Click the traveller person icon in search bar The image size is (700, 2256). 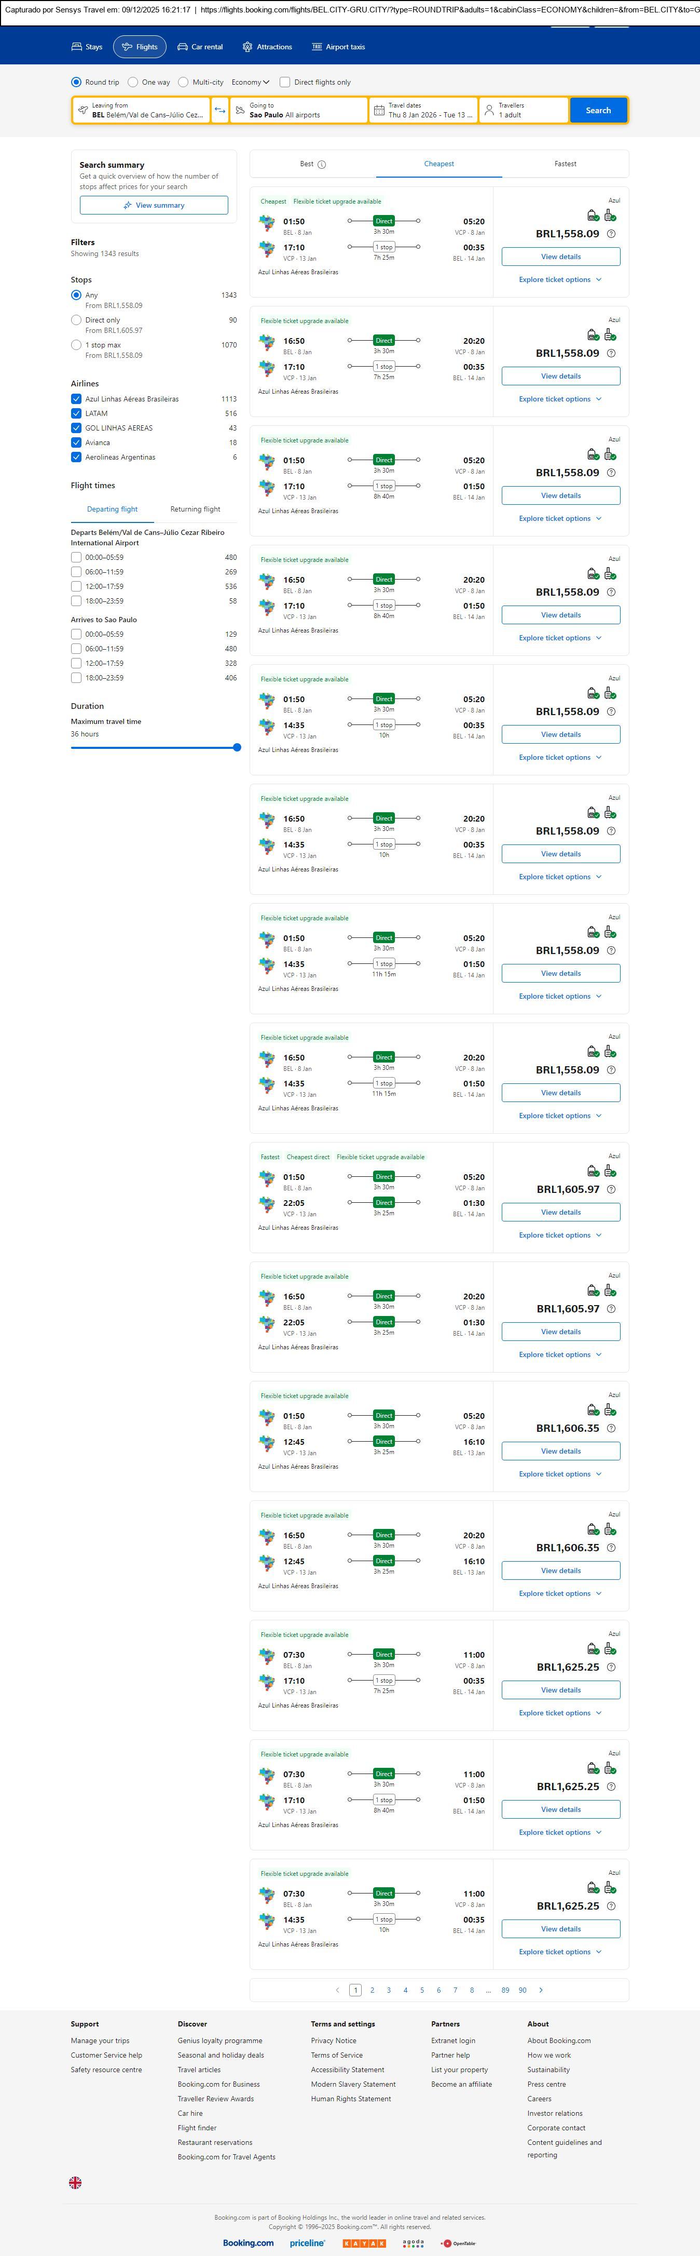click(489, 110)
